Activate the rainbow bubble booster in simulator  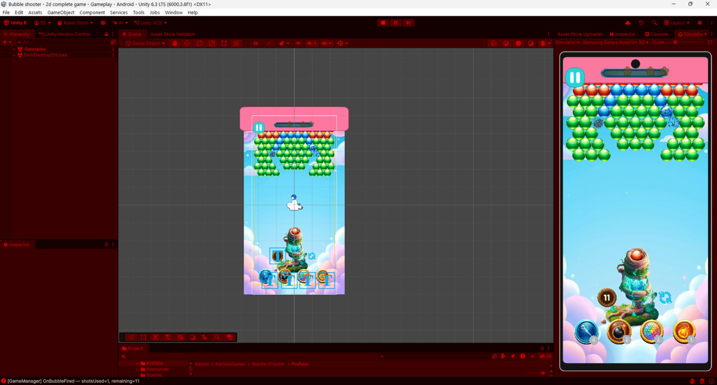click(x=652, y=331)
